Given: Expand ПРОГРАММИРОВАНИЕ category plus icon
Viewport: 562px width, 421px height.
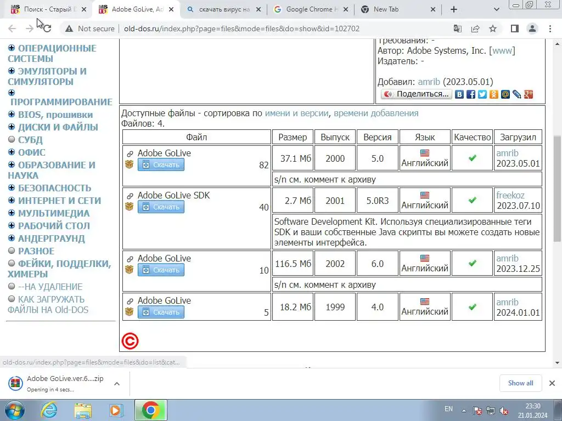Looking at the screenshot, I should point(12,93).
